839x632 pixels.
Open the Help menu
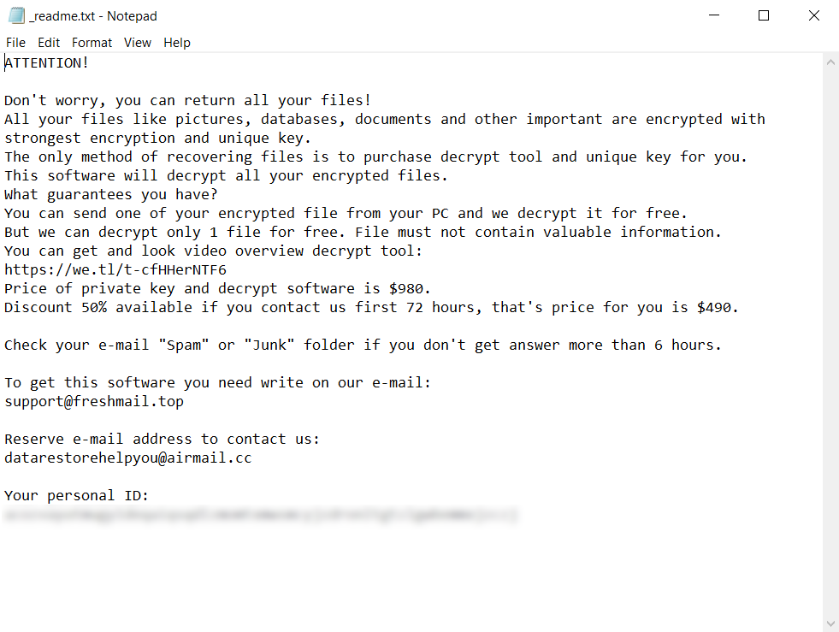coord(177,43)
